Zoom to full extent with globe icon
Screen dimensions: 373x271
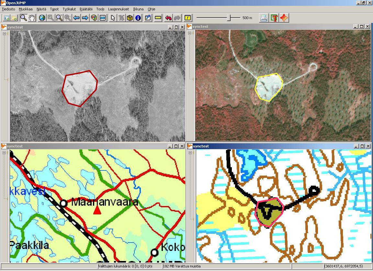click(x=42, y=18)
